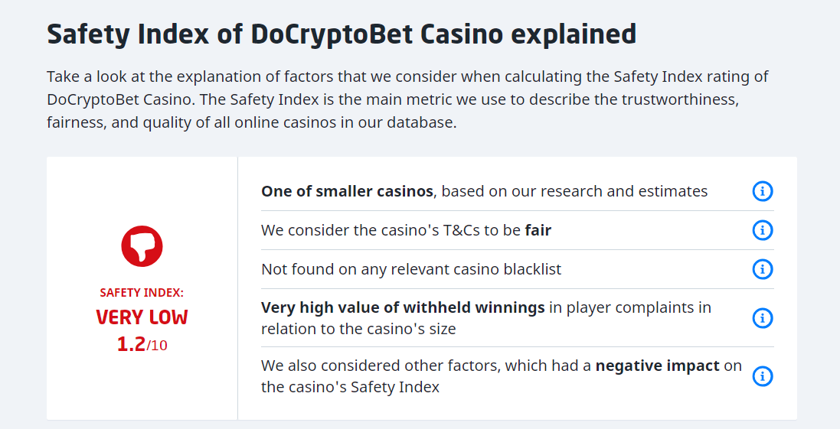
Task: Click info icon for other factors row
Action: (762, 376)
